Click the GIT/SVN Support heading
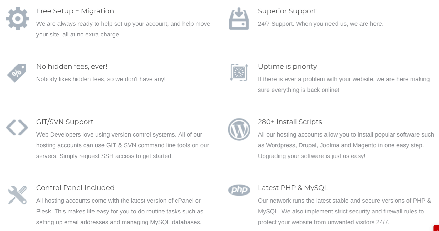 point(65,122)
